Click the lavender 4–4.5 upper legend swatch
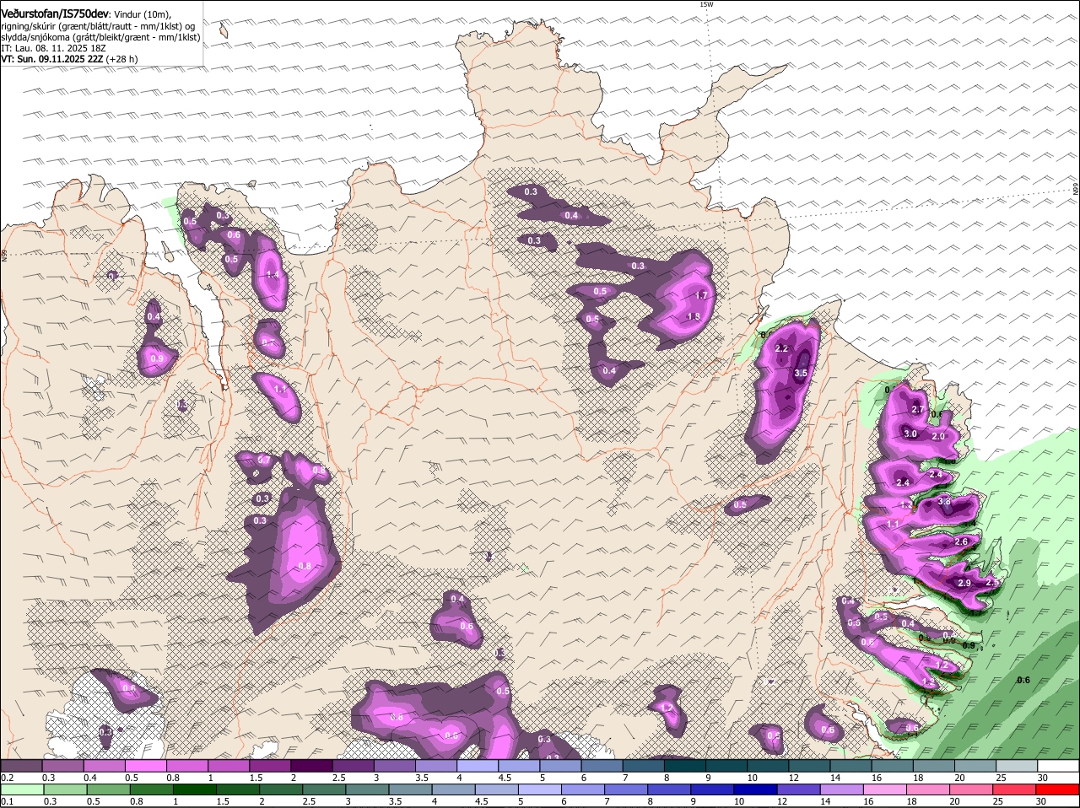 point(479,766)
